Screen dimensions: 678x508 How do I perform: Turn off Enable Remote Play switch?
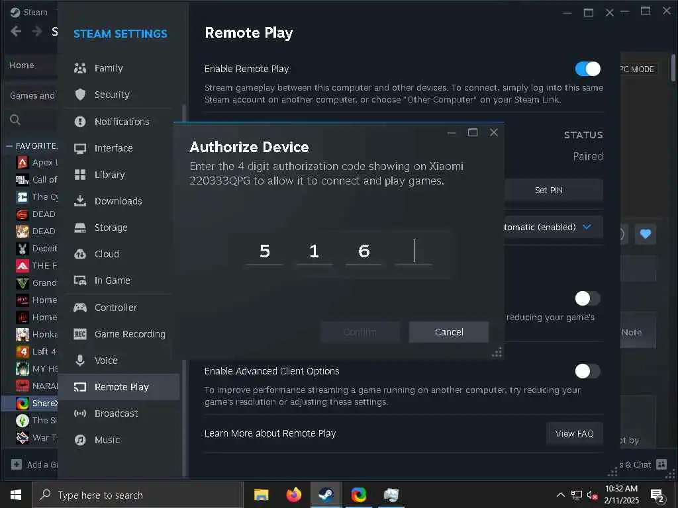tap(588, 69)
